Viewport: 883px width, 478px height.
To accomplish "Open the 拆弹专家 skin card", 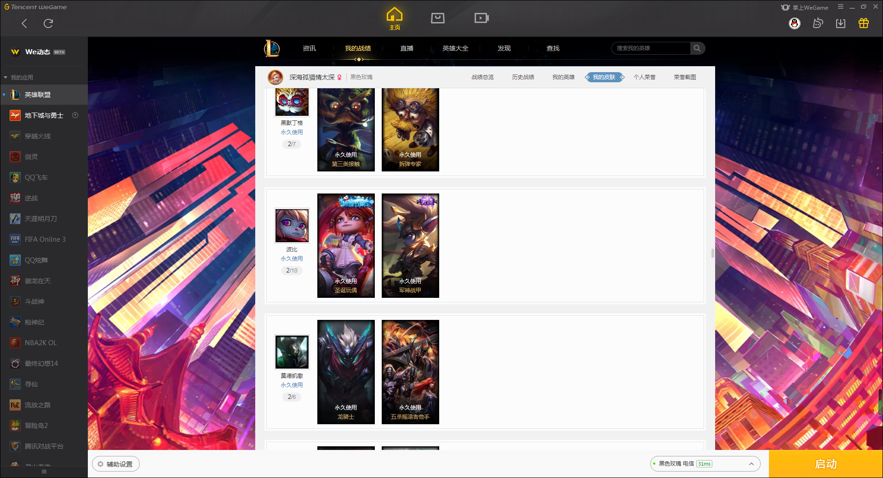I will click(410, 130).
